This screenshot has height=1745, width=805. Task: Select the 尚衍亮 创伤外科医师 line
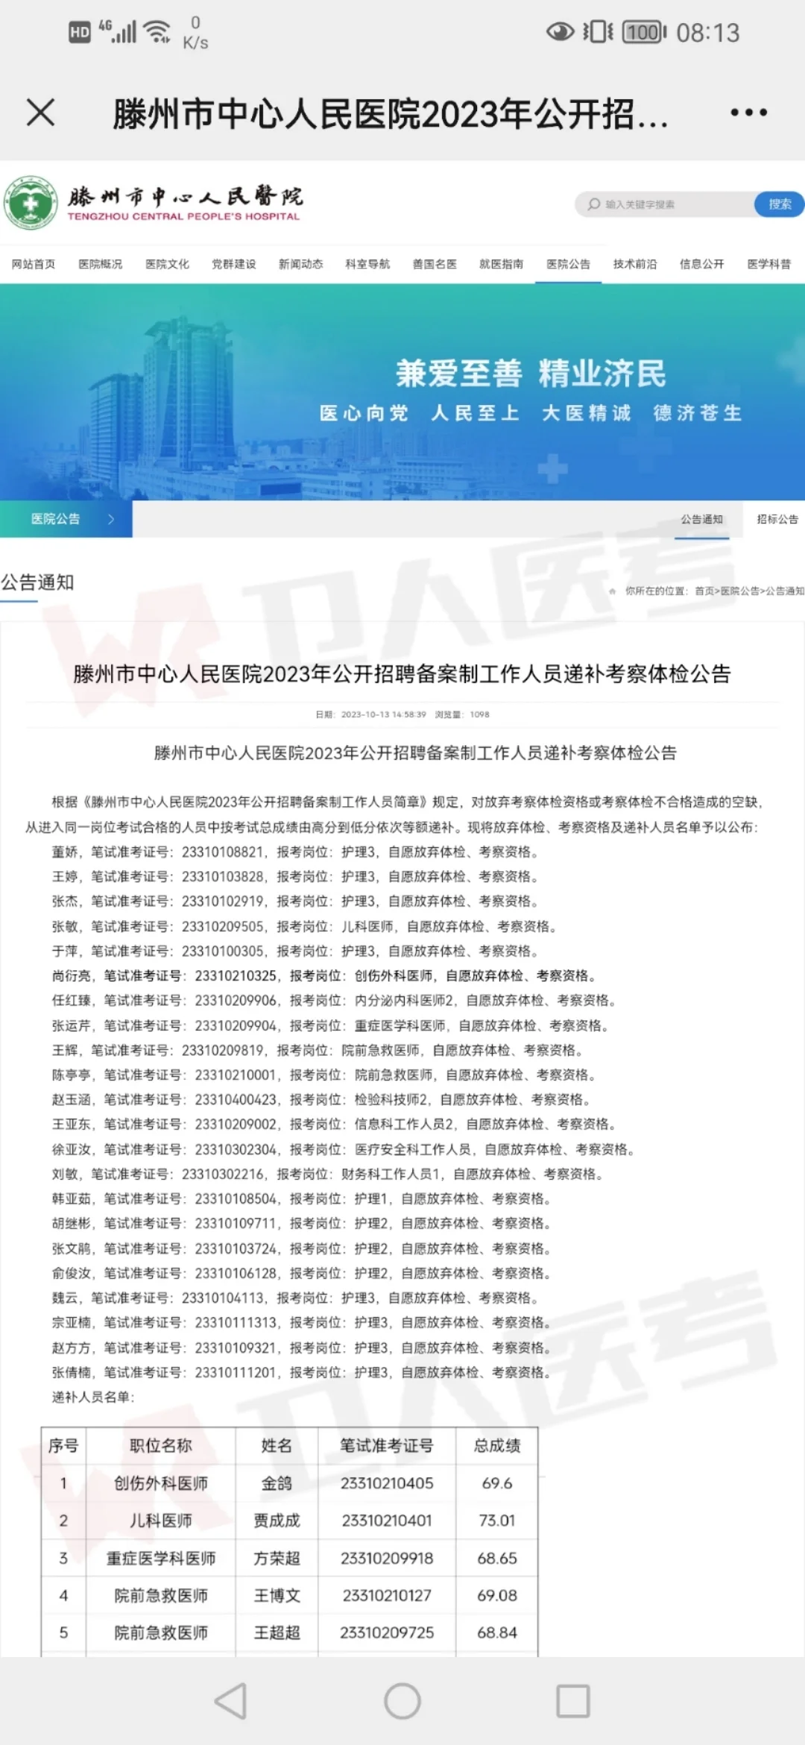[325, 975]
